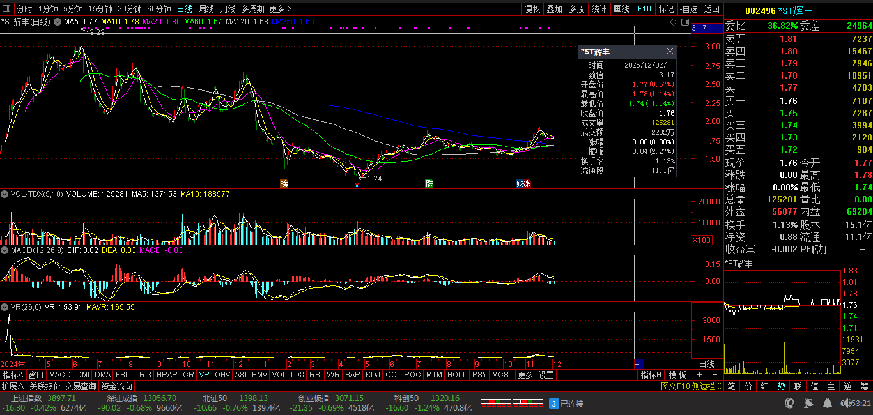
Task: Click the 统计 statistics button
Action: pyautogui.click(x=599, y=9)
